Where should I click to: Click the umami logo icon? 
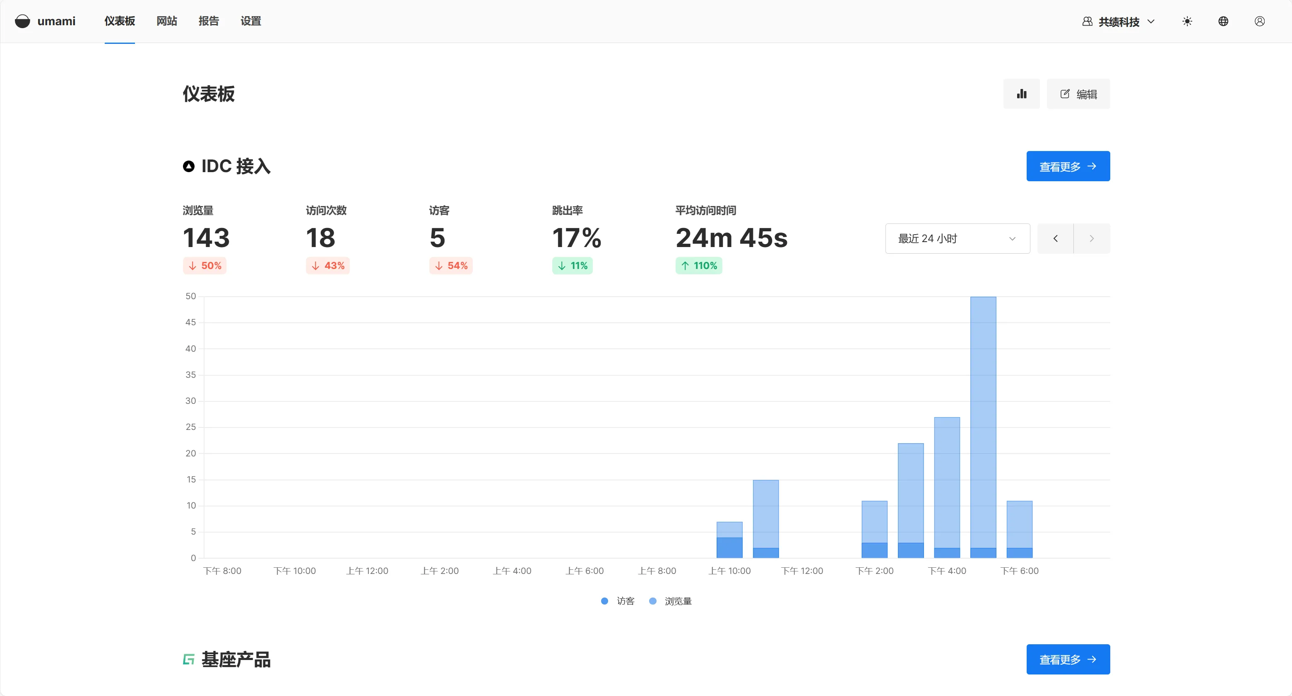tap(22, 21)
